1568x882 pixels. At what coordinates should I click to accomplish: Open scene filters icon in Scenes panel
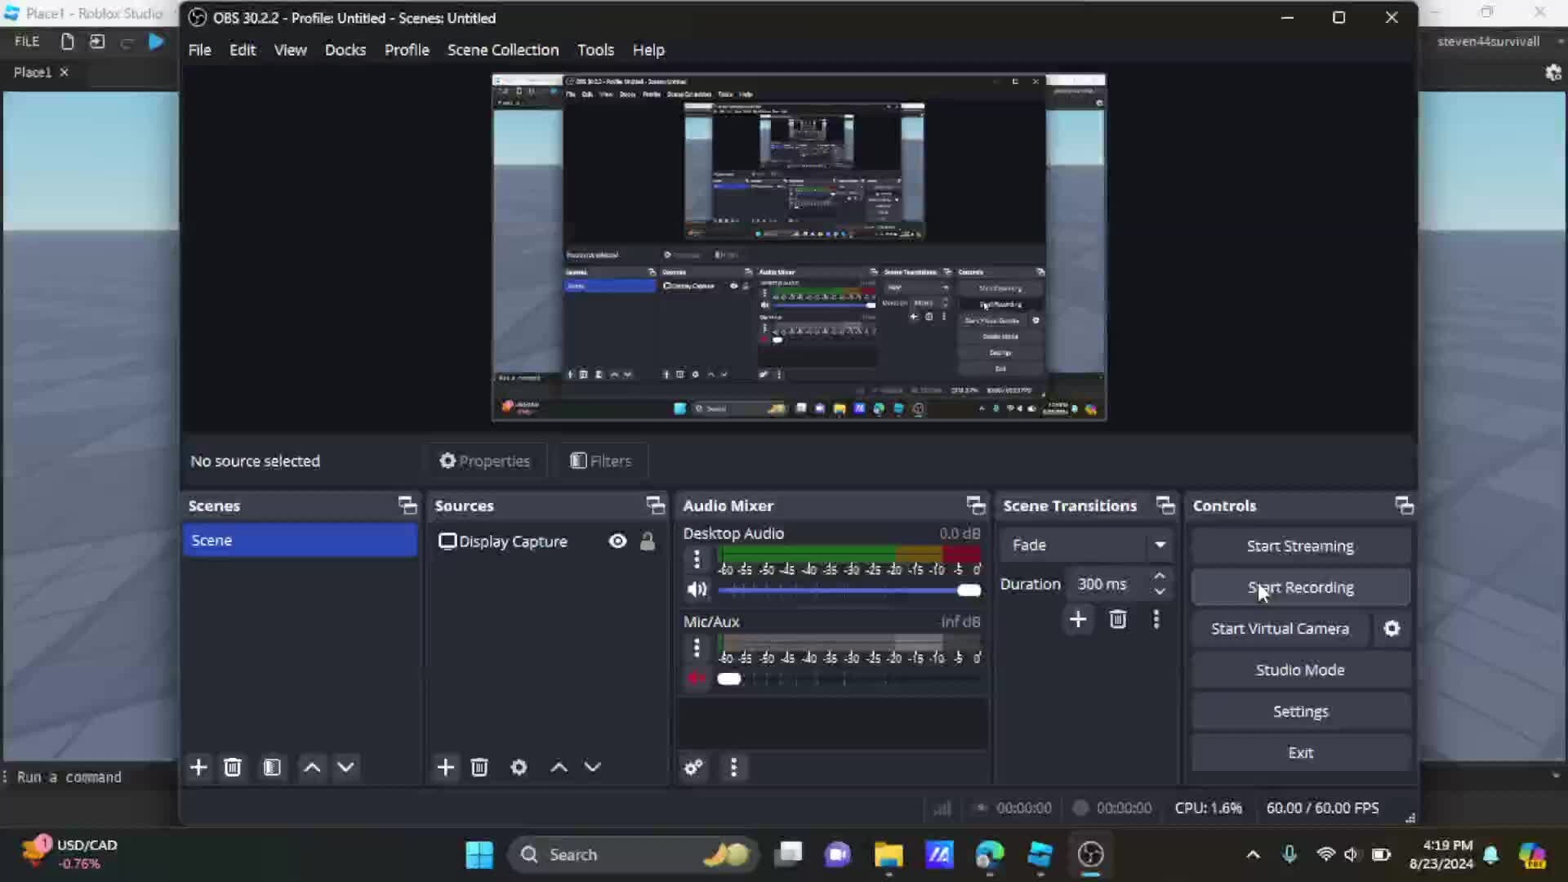point(272,767)
